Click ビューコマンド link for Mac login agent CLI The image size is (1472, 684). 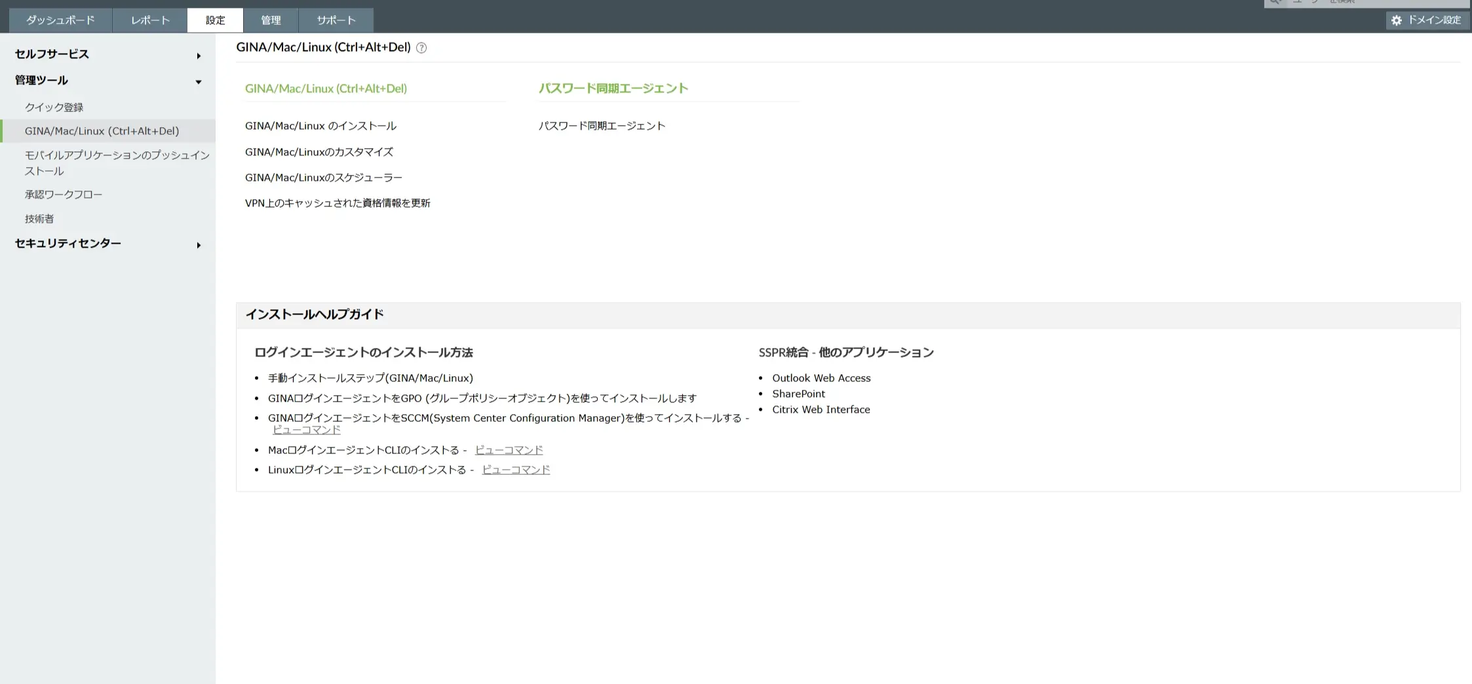(x=509, y=450)
